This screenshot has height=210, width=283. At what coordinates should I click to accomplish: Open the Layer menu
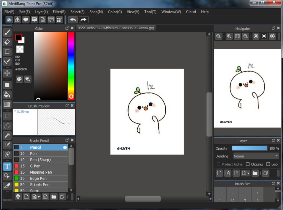(x=41, y=12)
